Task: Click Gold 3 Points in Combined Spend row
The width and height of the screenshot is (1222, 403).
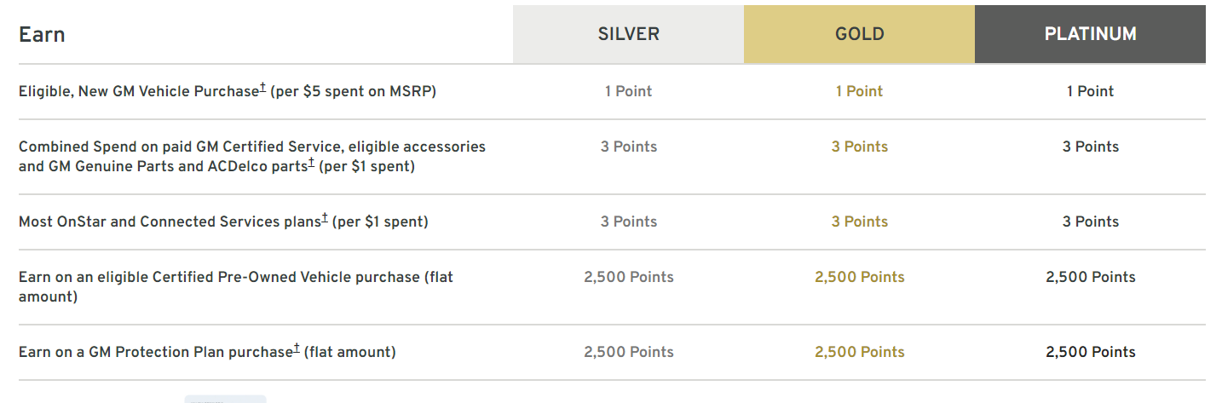Action: [859, 147]
